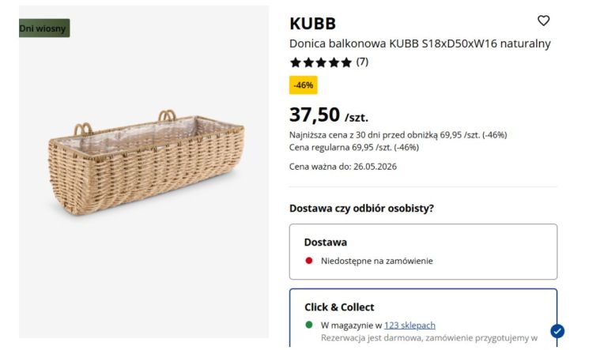
Task: Open the (7) reviews count
Action: coord(362,62)
